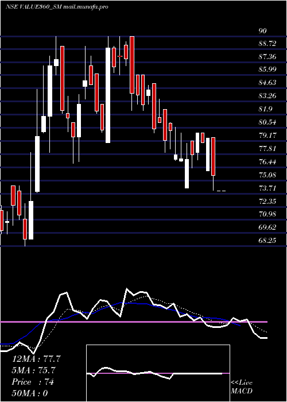Click the '50MA : 0' reading

[x=30, y=393]
